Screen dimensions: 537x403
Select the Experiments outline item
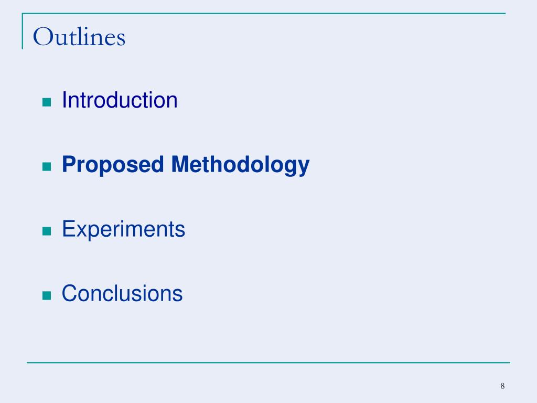coord(123,229)
